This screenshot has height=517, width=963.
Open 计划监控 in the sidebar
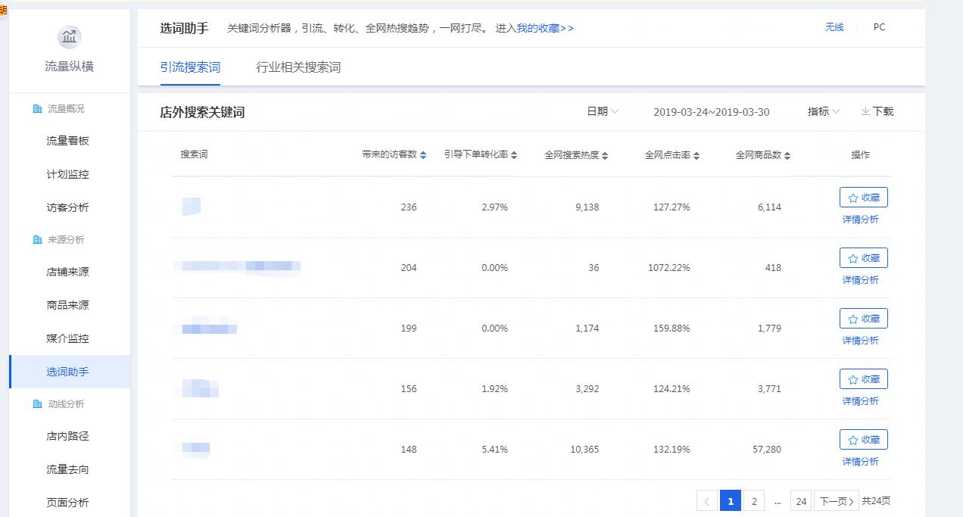(x=67, y=174)
